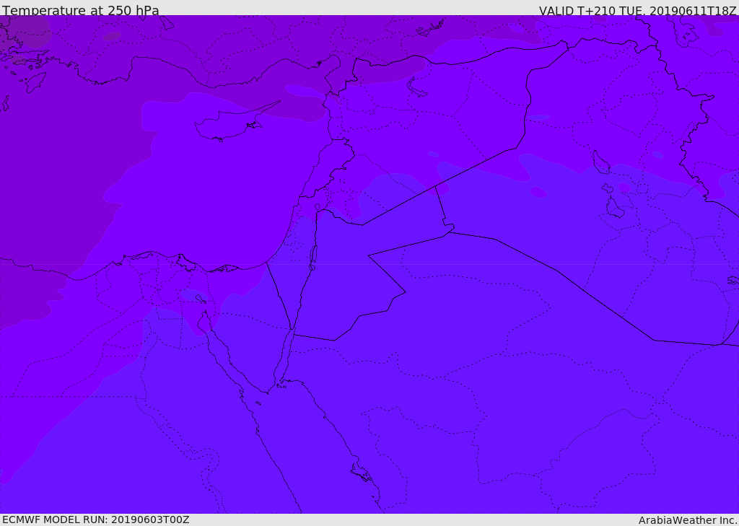Click the "Temperature at 250 hPa" title
This screenshot has width=739, height=526.
click(80, 11)
